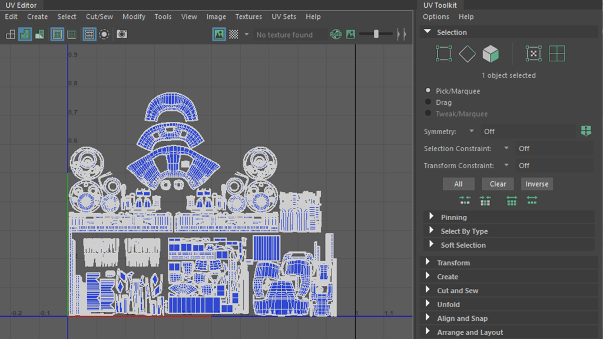Click the symmetry plane icon beside Symmetry field
Screen dimensions: 603x339
[585, 131]
